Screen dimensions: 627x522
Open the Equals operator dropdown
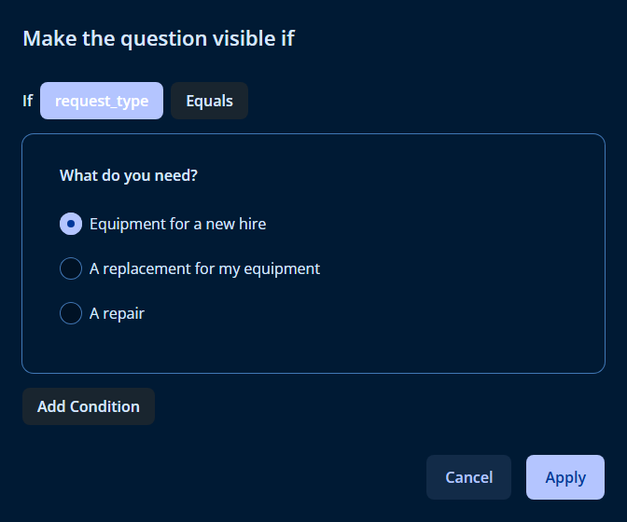209,101
